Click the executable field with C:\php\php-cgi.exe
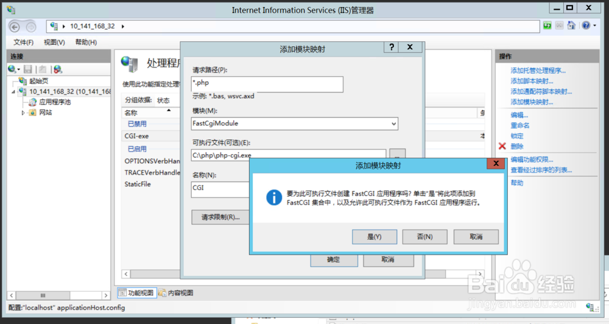This screenshot has width=609, height=324. [289, 154]
